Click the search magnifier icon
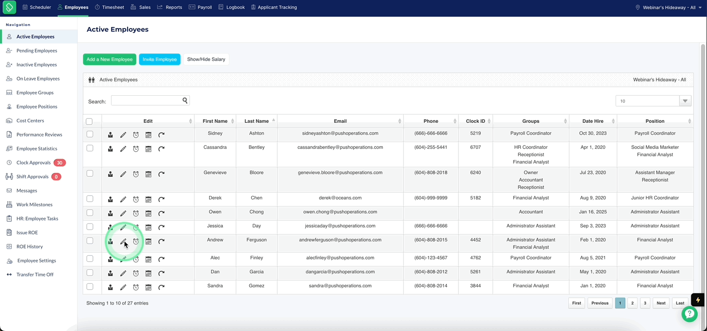The width and height of the screenshot is (707, 331). click(x=185, y=100)
